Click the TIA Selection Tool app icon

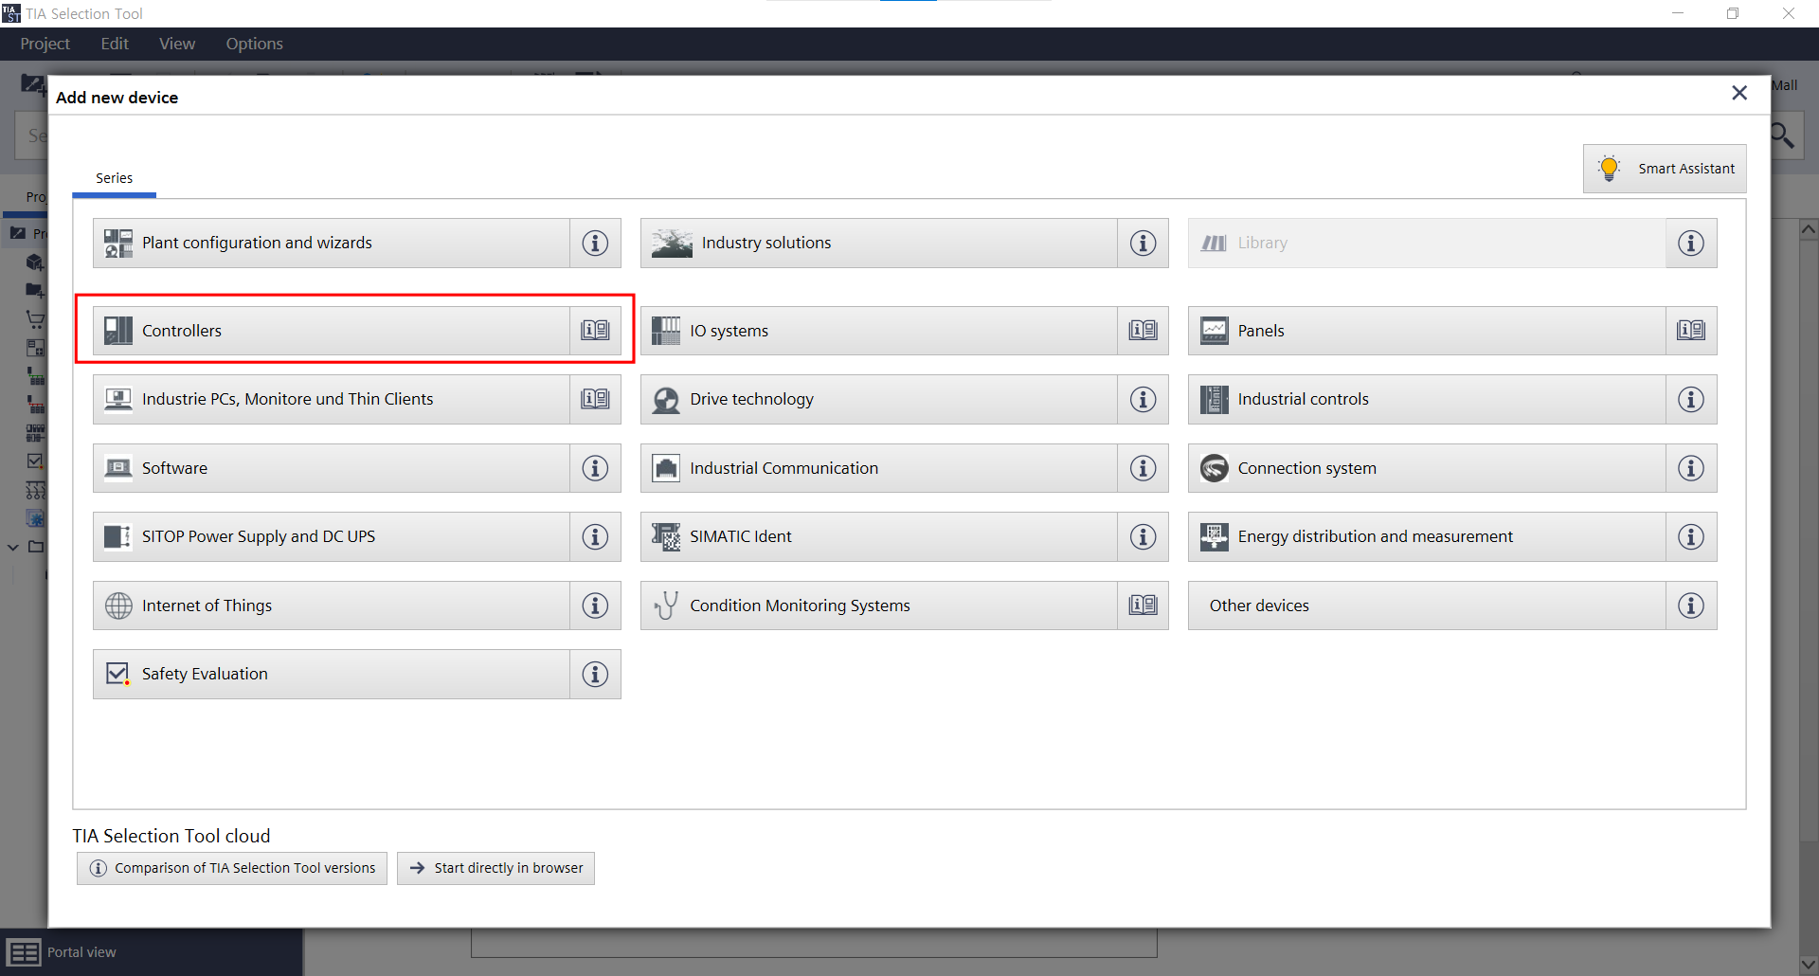[x=11, y=13]
